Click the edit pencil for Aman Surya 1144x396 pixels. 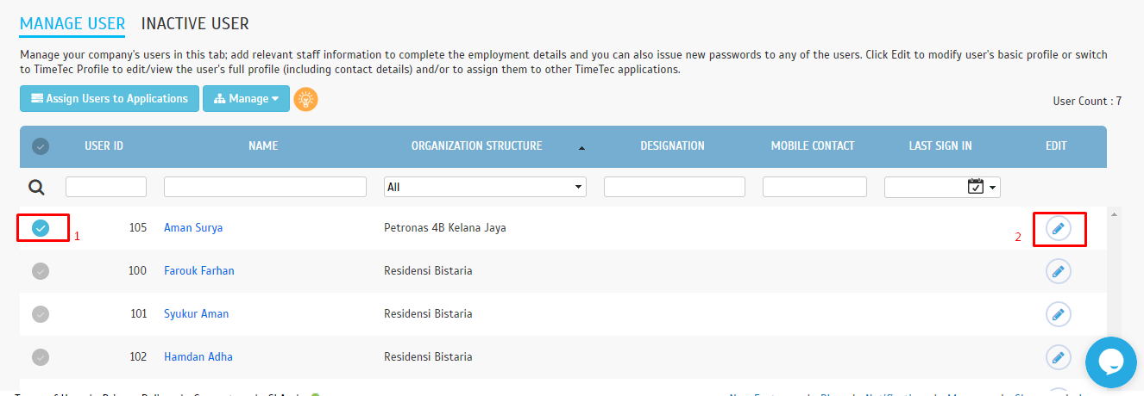coord(1059,228)
